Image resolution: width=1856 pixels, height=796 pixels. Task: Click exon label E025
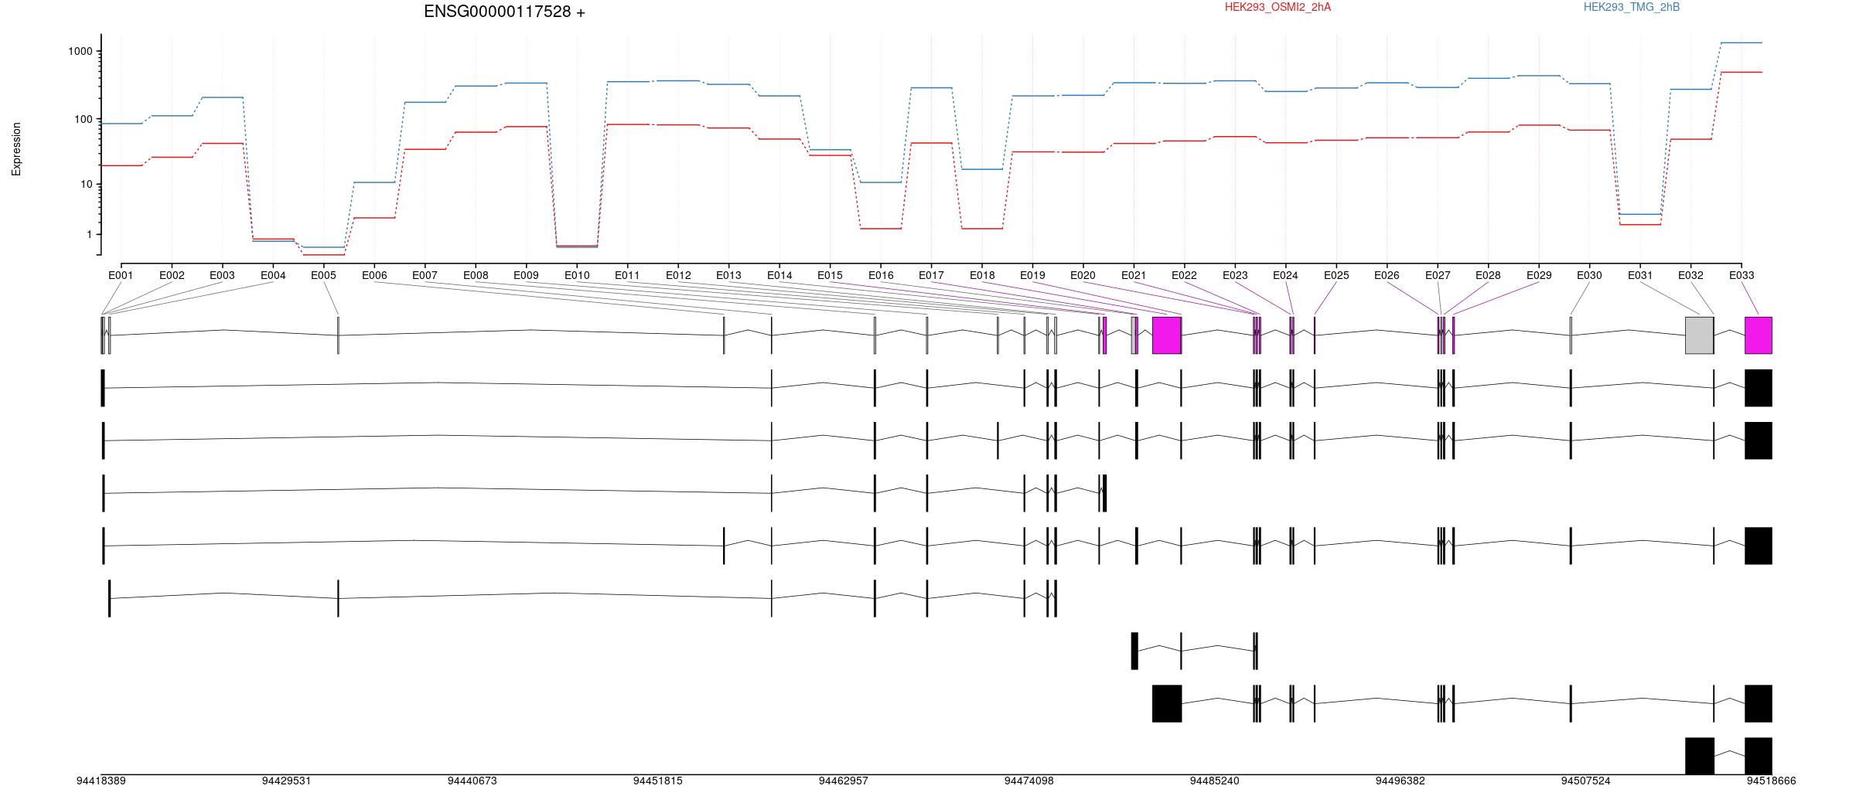coord(1336,275)
